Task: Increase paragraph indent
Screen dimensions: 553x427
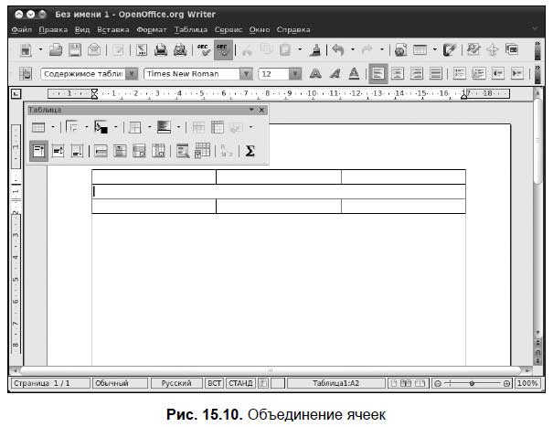Action: tap(517, 74)
